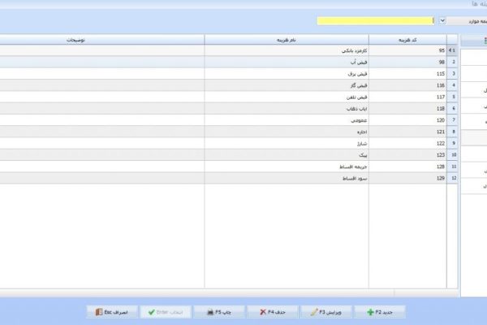Click the green check 'انتخاب Enter' button
This screenshot has width=487, height=325.
(166, 312)
